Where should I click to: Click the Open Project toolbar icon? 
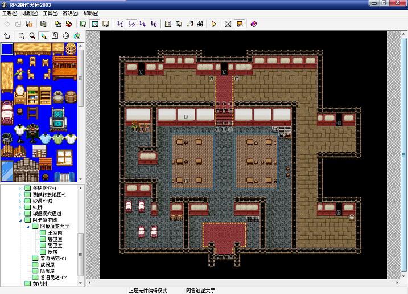click(x=18, y=24)
